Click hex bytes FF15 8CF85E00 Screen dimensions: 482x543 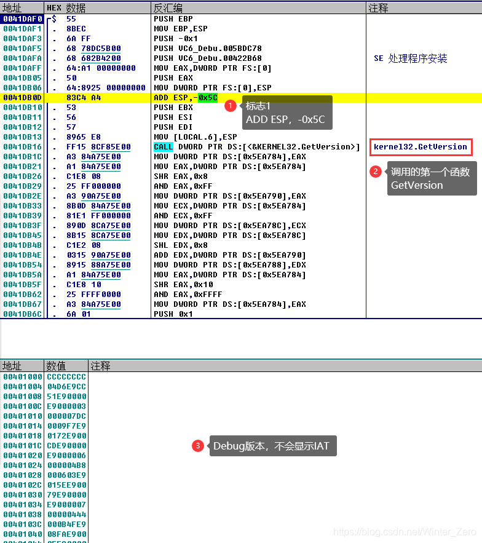coord(99,147)
